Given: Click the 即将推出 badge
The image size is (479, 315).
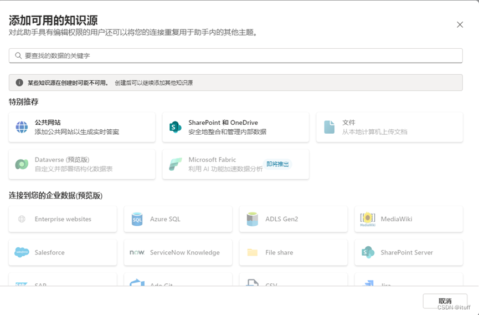Looking at the screenshot, I should point(277,164).
